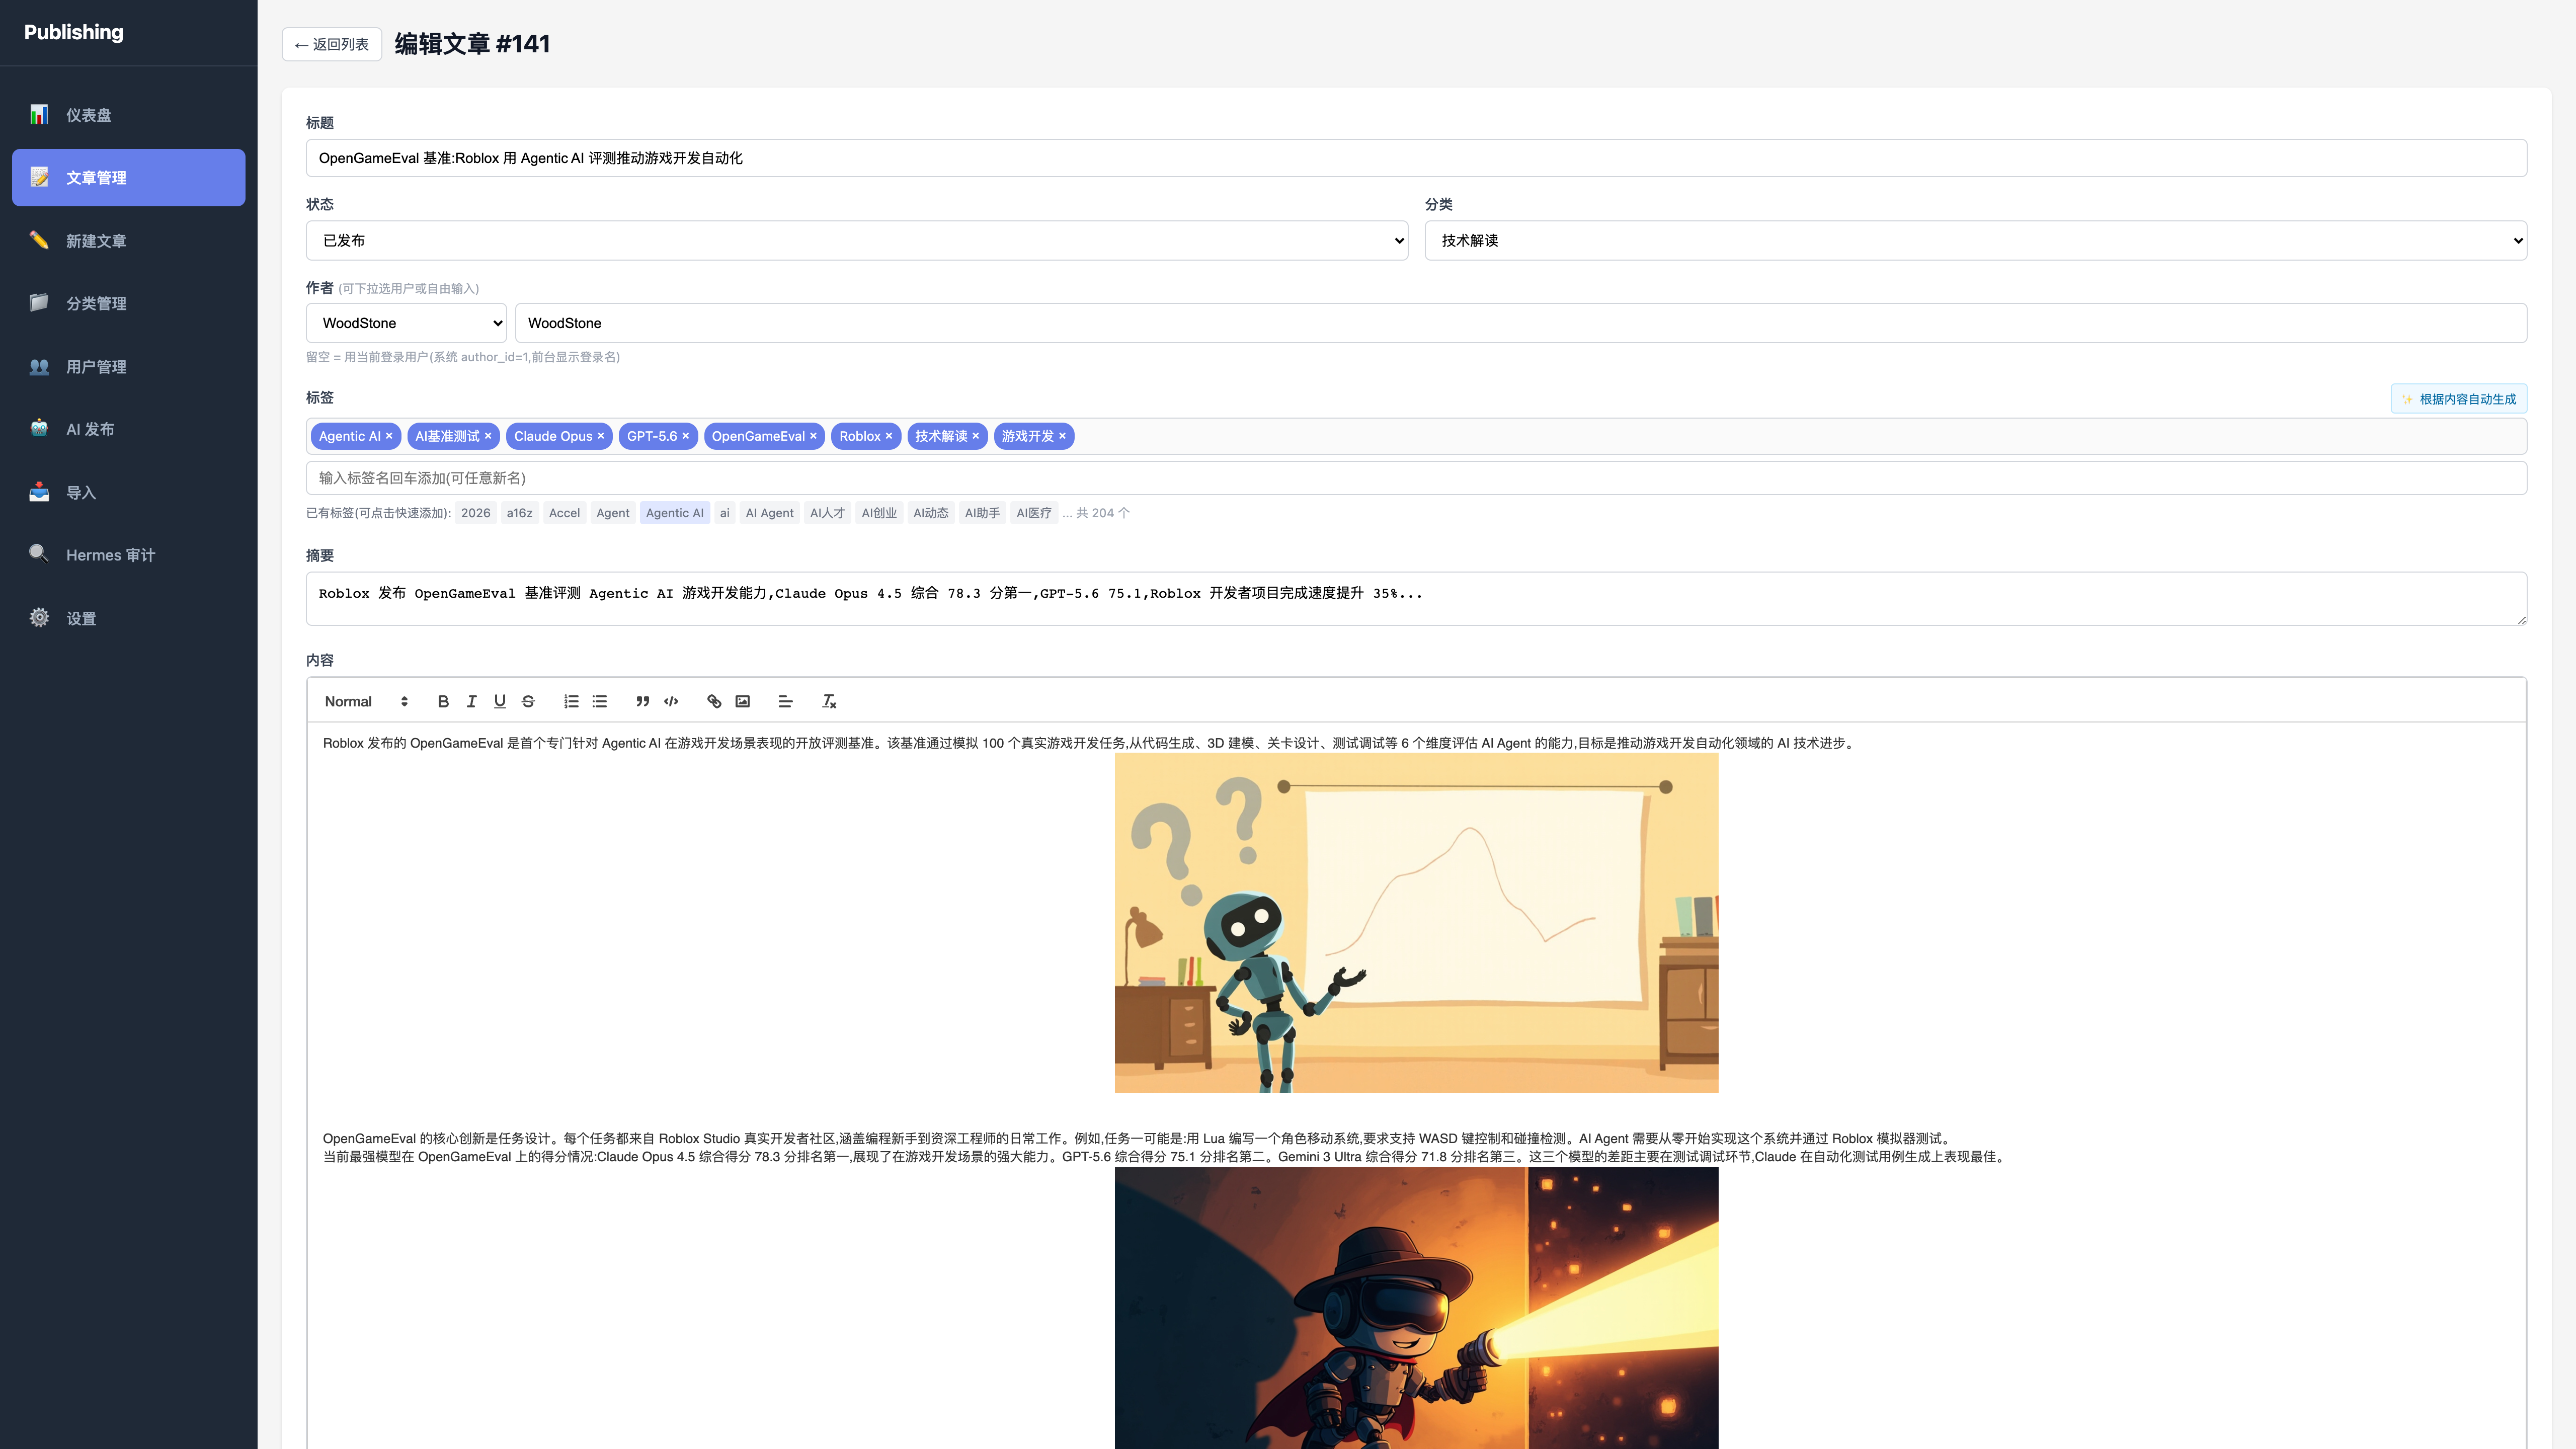The width and height of the screenshot is (2576, 1449).
Task: Remove the 游戏开发 tag
Action: 1063,436
